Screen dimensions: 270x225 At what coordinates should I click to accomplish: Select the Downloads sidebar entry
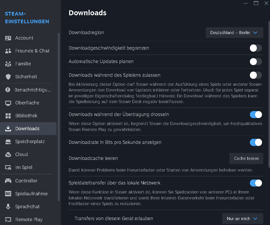coord(28,129)
